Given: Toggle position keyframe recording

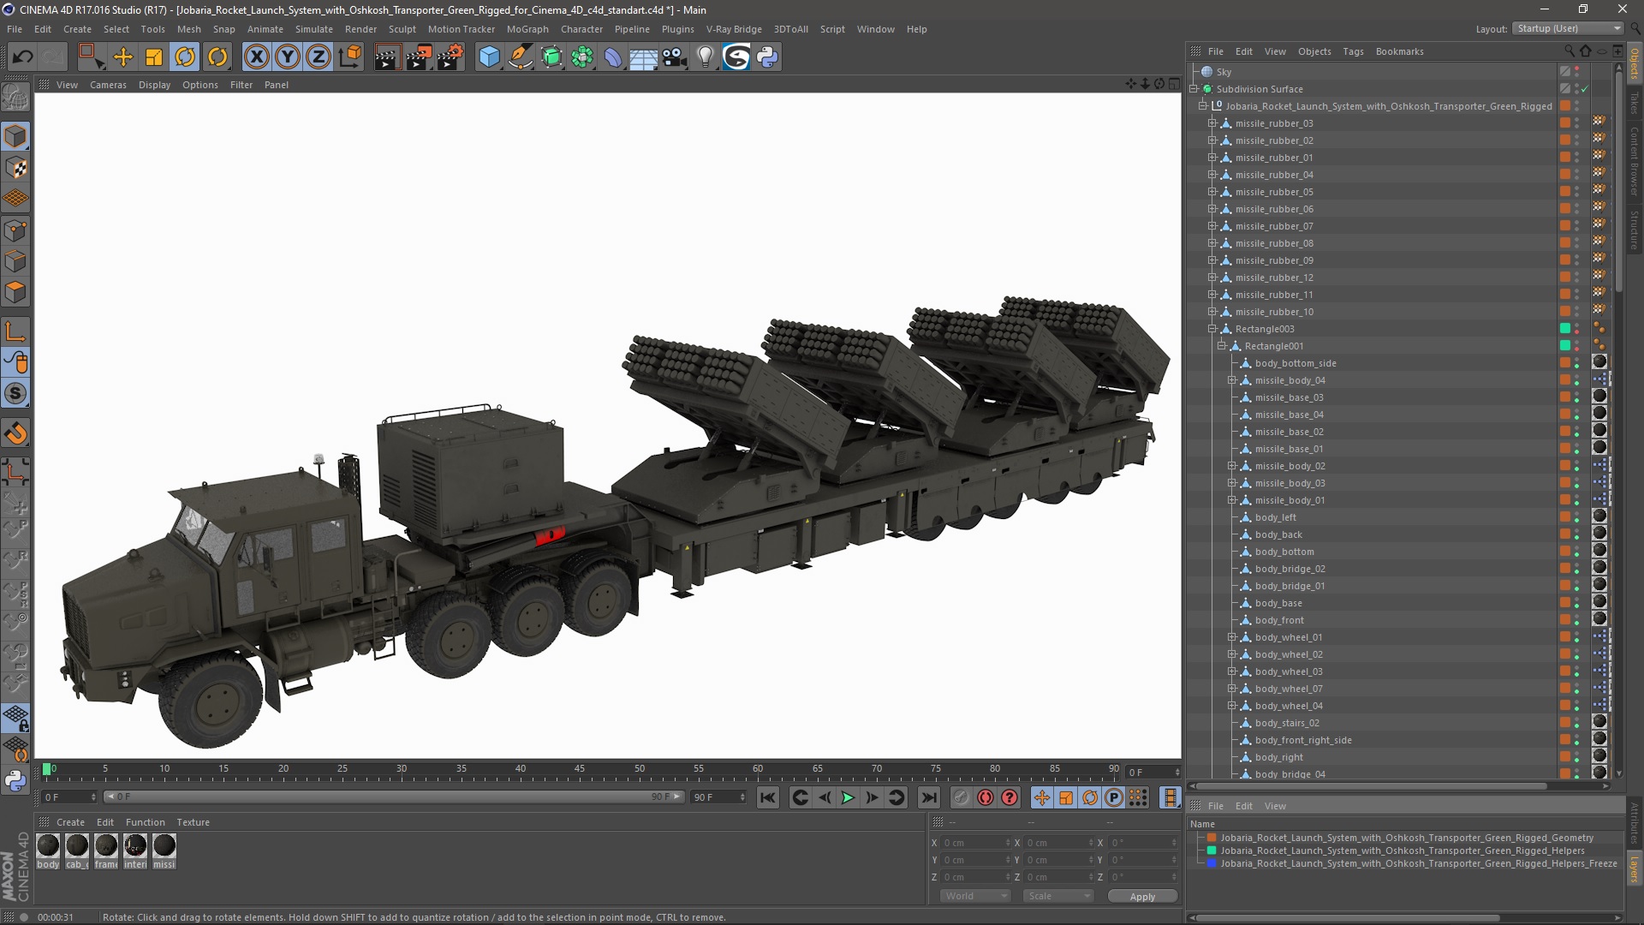Looking at the screenshot, I should (1042, 797).
